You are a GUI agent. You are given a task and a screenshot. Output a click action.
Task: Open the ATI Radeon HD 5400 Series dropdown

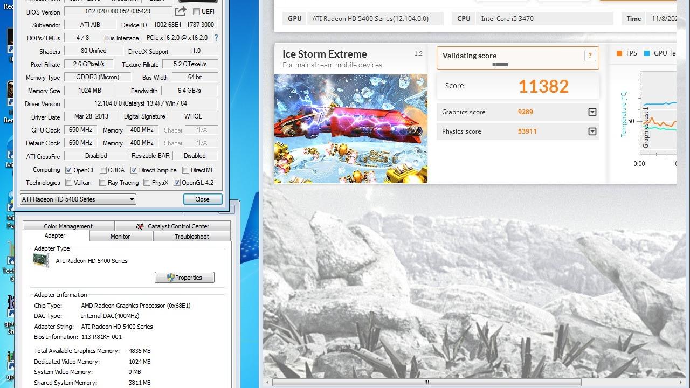pyautogui.click(x=78, y=199)
